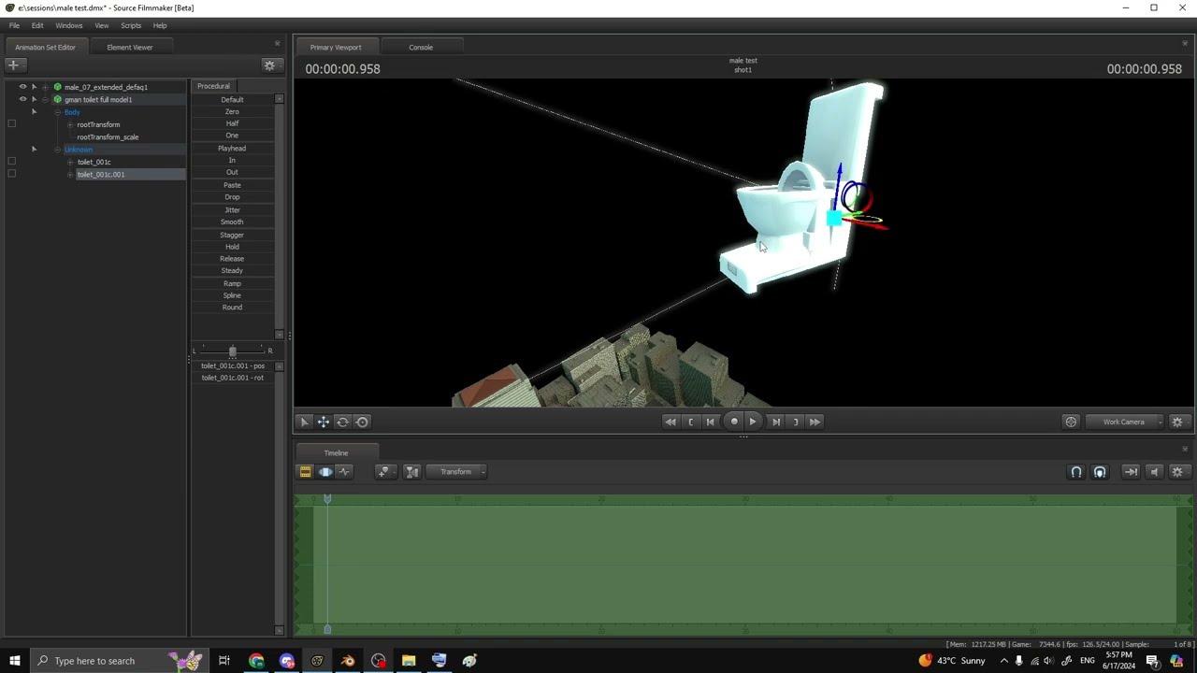Open timeline gear settings
Image resolution: width=1197 pixels, height=673 pixels.
(x=1177, y=472)
